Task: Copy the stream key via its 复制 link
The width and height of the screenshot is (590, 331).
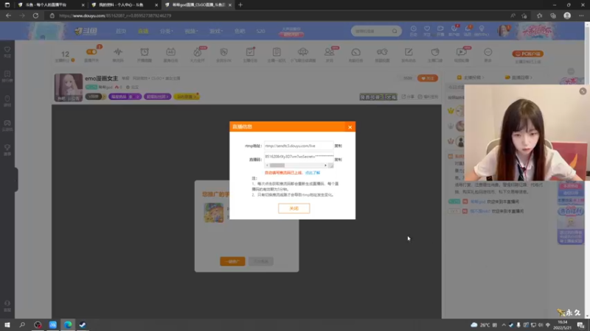Action: click(339, 160)
